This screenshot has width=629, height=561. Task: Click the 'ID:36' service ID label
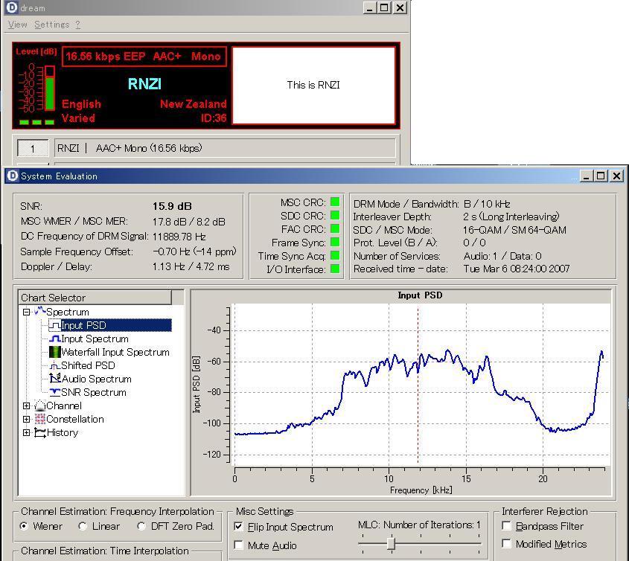coord(214,118)
